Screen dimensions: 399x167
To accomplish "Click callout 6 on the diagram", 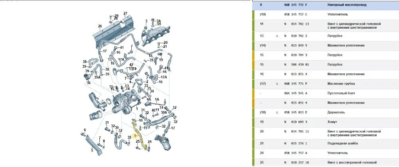I will point(85,130).
